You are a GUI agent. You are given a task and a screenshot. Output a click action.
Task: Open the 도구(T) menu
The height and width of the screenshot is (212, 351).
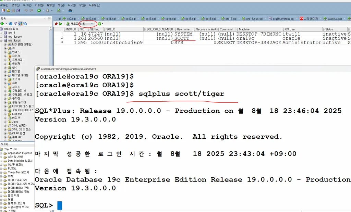[72, 5]
